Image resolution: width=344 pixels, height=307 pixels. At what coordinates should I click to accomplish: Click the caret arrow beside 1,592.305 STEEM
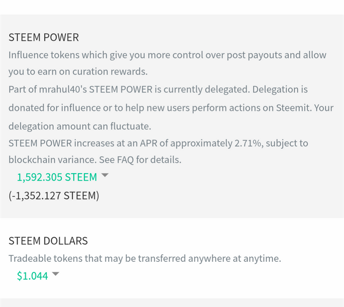click(x=105, y=175)
